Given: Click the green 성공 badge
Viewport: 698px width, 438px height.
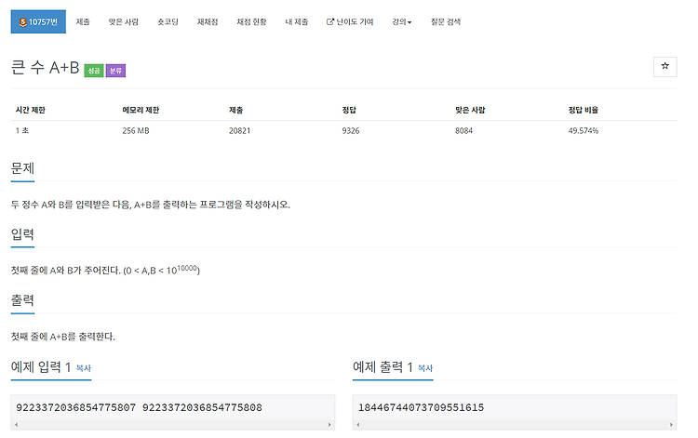Looking at the screenshot, I should [94, 71].
